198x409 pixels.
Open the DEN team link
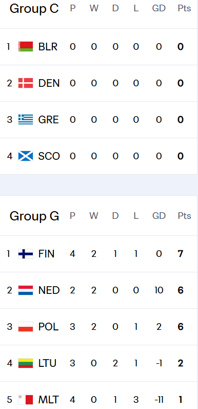49,83
